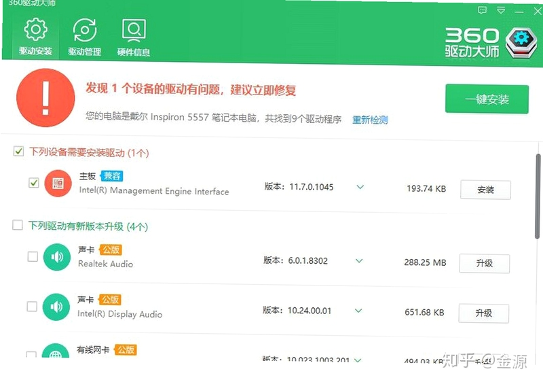
Task: Click the 有线网卡 globe icon
Action: pos(56,352)
